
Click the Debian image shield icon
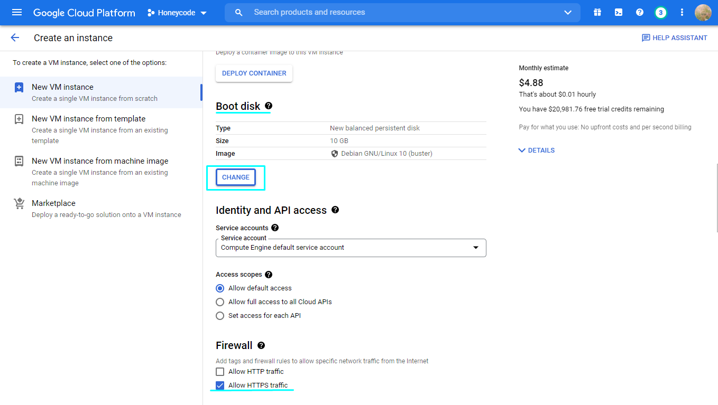tap(334, 154)
